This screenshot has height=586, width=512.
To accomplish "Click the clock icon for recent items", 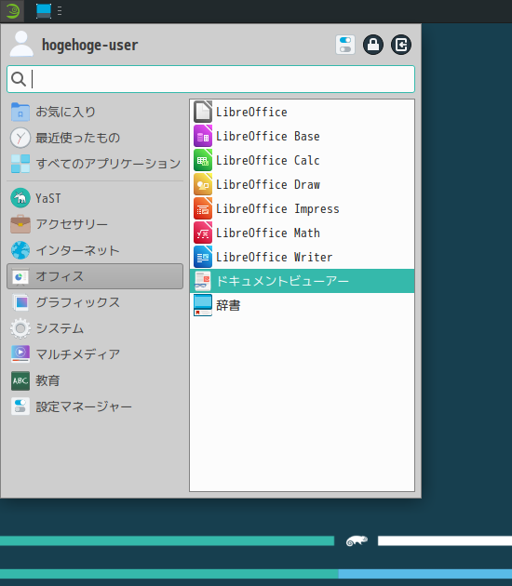I will point(20,138).
